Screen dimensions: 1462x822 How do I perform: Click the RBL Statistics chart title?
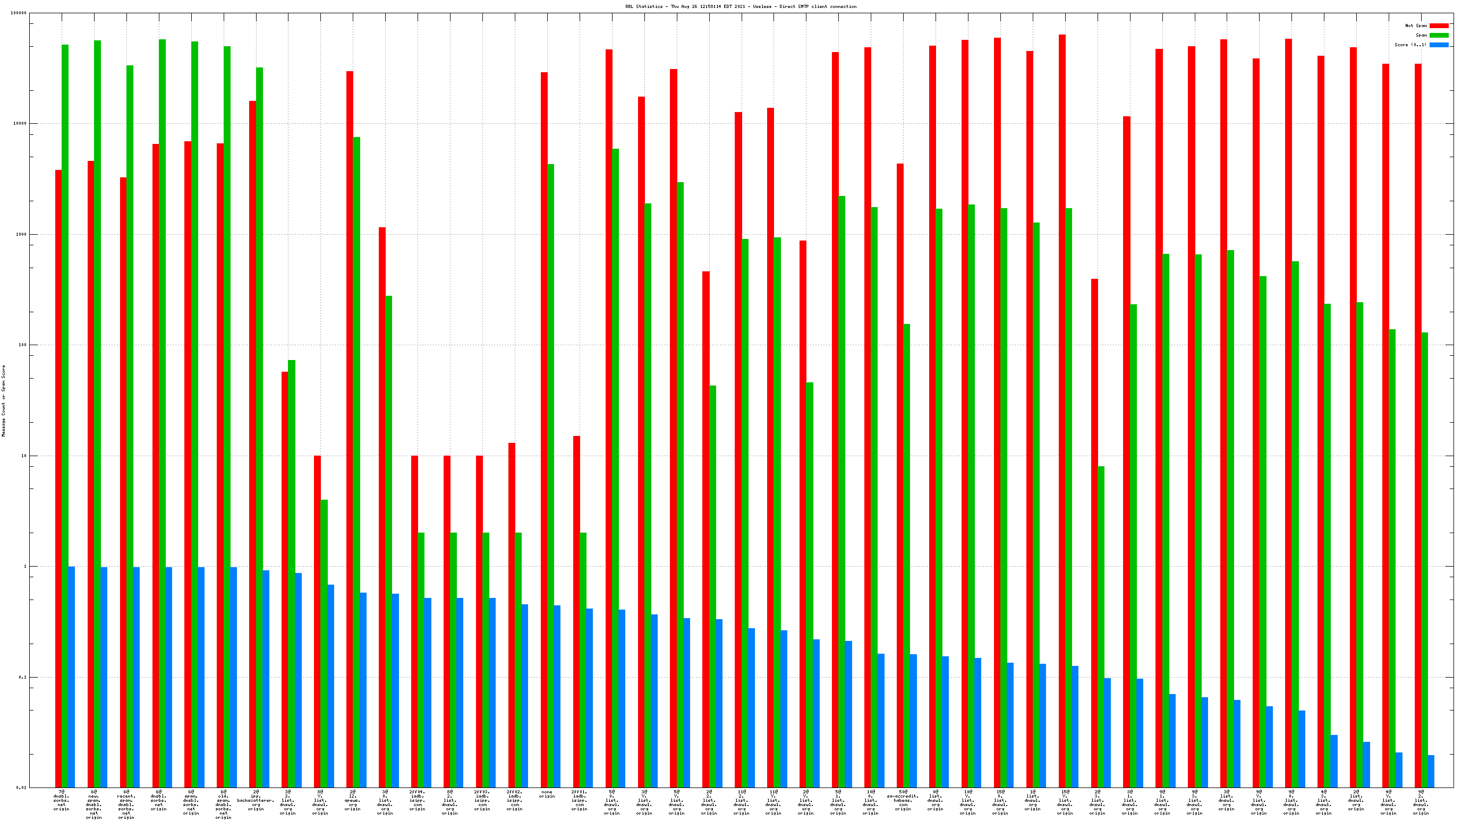tap(741, 6)
